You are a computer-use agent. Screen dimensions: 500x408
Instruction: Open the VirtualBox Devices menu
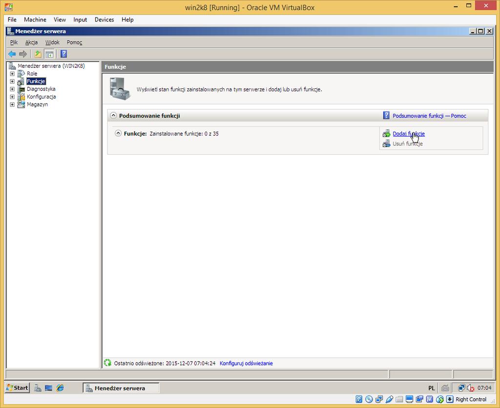click(x=104, y=20)
